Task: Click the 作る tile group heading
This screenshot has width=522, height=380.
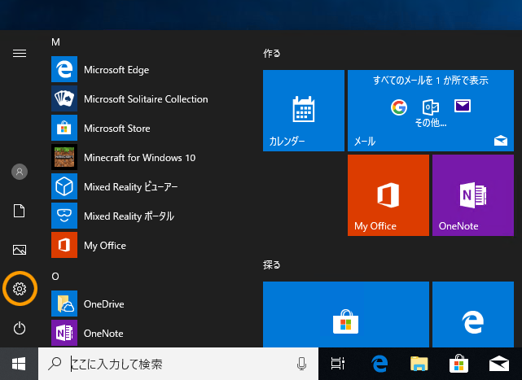Action: (272, 53)
